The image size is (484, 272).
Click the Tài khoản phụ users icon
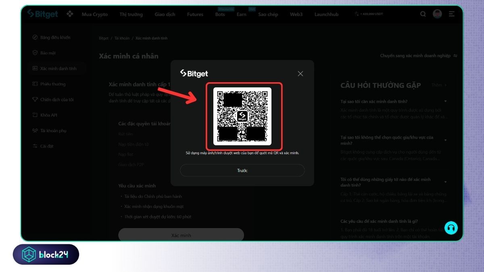35,131
